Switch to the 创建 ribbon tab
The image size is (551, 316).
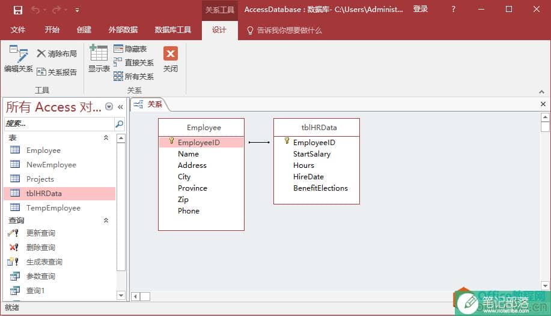pos(84,30)
